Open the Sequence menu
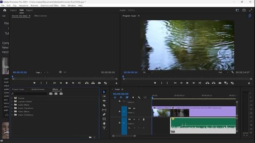255x143 pixels. 24,6
